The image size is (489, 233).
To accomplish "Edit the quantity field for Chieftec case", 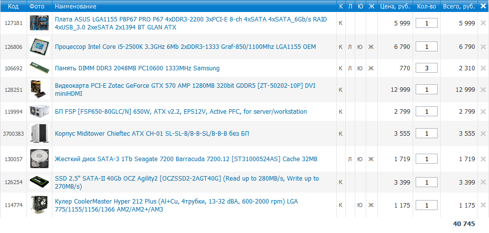I will [x=427, y=134].
